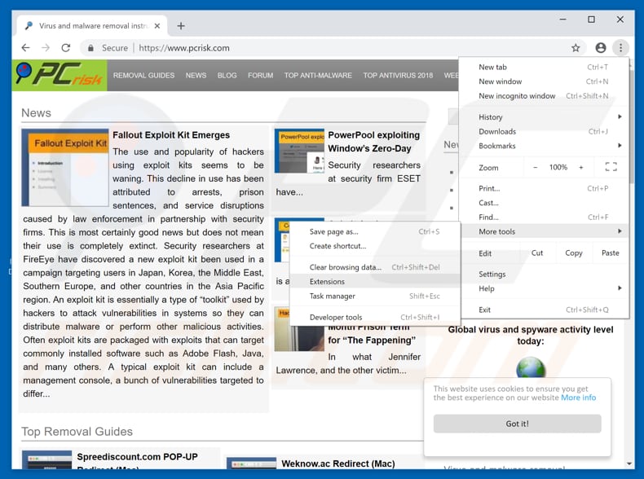This screenshot has width=644, height=479.
Task: Select Clear browsing data... option
Action: tap(374, 267)
